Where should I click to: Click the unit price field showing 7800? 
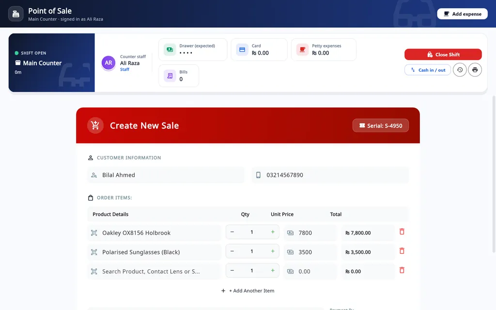click(310, 233)
